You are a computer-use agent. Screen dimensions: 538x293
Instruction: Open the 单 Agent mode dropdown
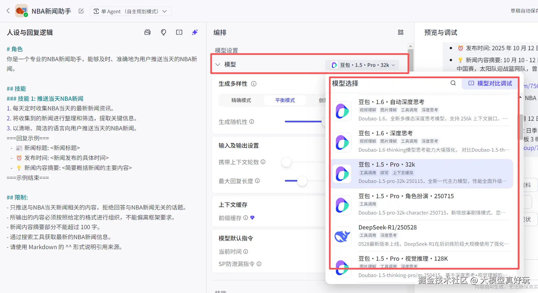click(130, 11)
